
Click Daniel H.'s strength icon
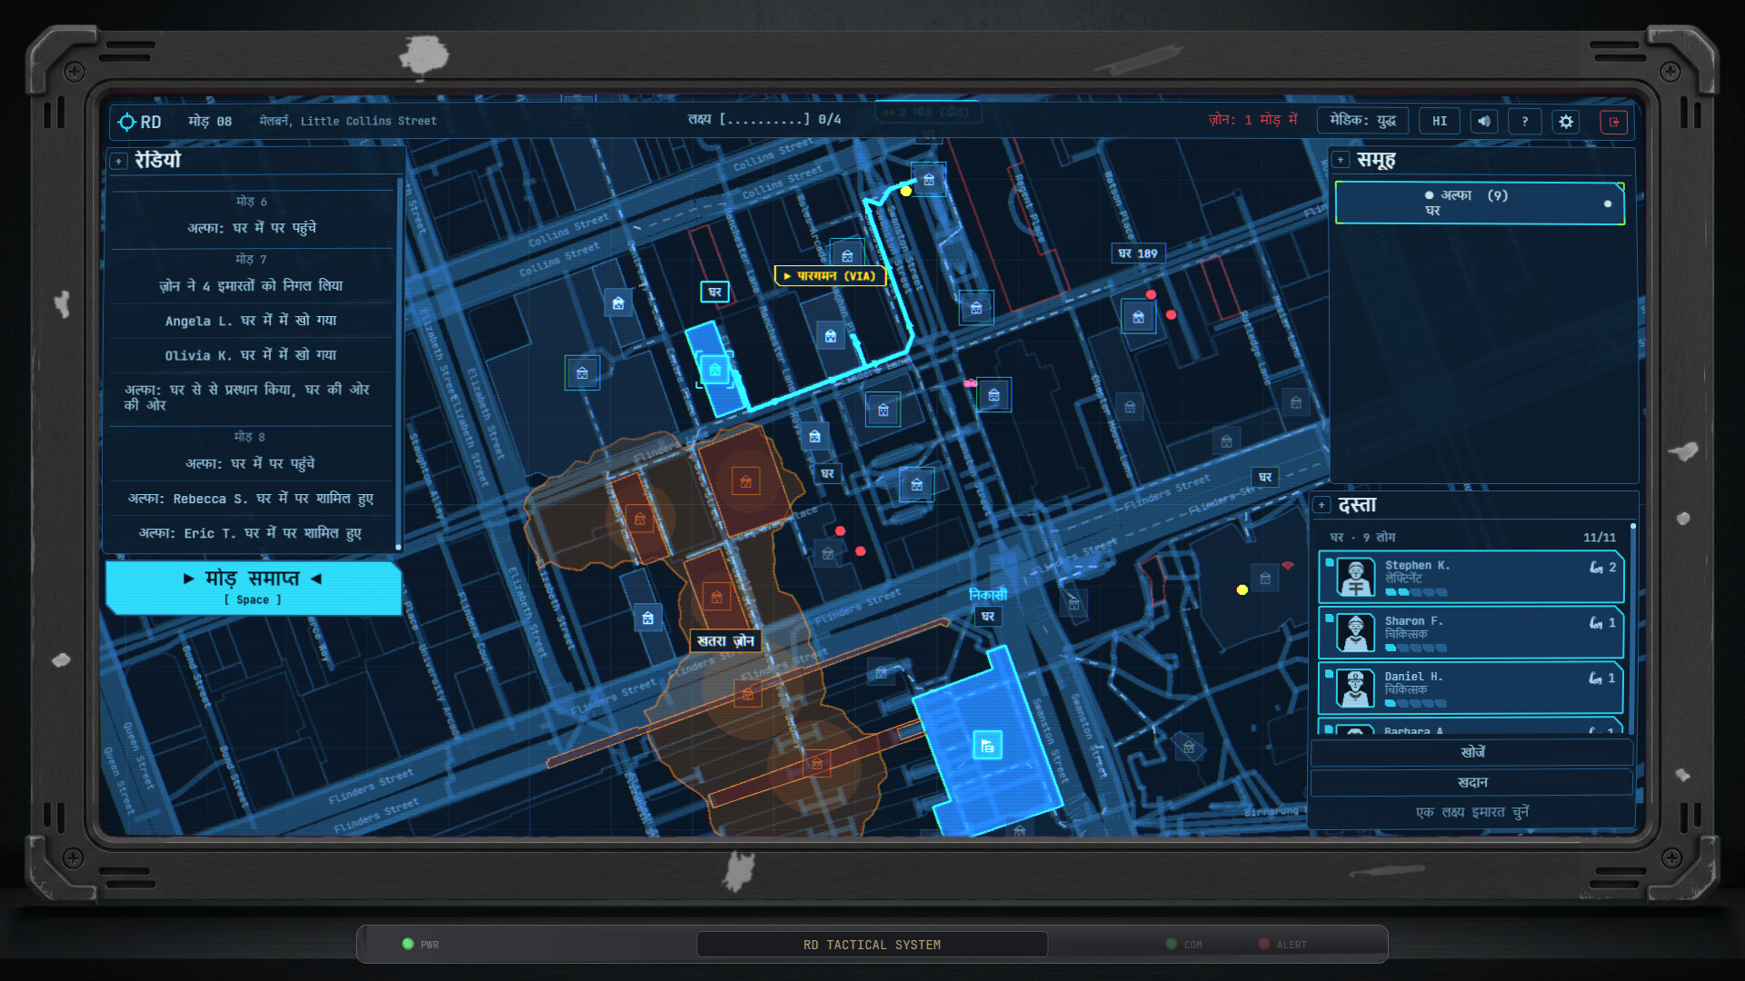(x=1596, y=679)
